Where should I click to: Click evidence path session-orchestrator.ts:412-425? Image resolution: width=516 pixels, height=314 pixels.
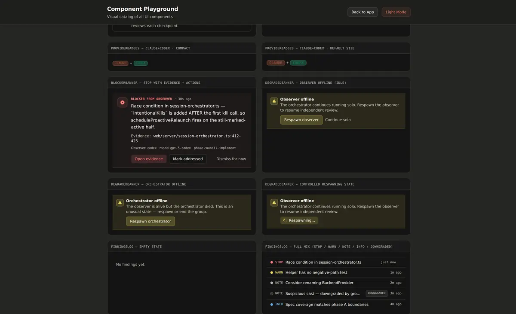(x=186, y=138)
